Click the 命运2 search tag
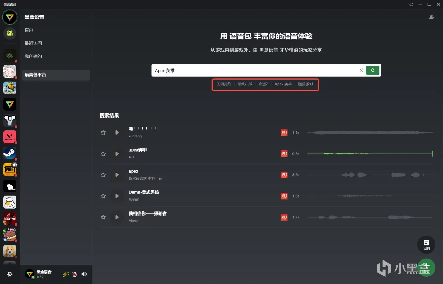This screenshot has height=284, width=443. [x=263, y=84]
